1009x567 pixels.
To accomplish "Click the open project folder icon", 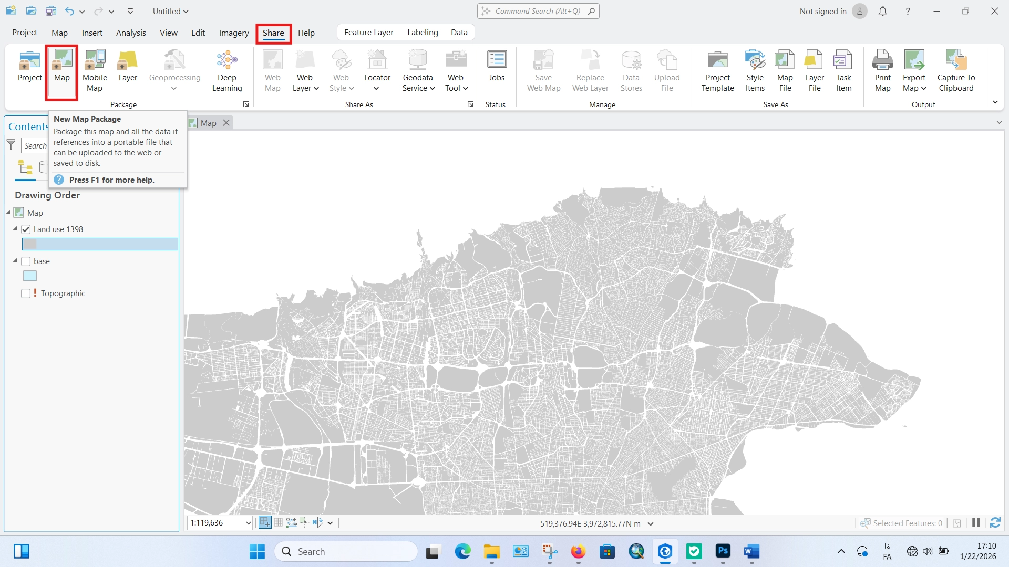I will click(31, 11).
